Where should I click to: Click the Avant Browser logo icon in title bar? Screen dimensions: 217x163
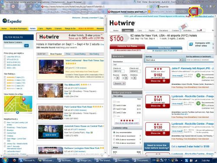[2, 2]
